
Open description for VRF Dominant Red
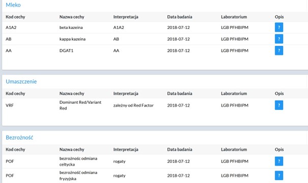(279, 105)
